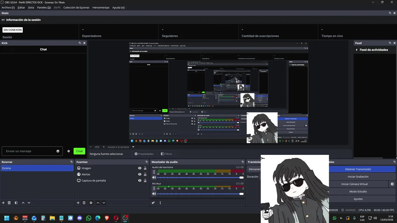Open Brave browser from taskbar
This screenshot has height=223, width=397.
pyautogui.click(x=107, y=218)
